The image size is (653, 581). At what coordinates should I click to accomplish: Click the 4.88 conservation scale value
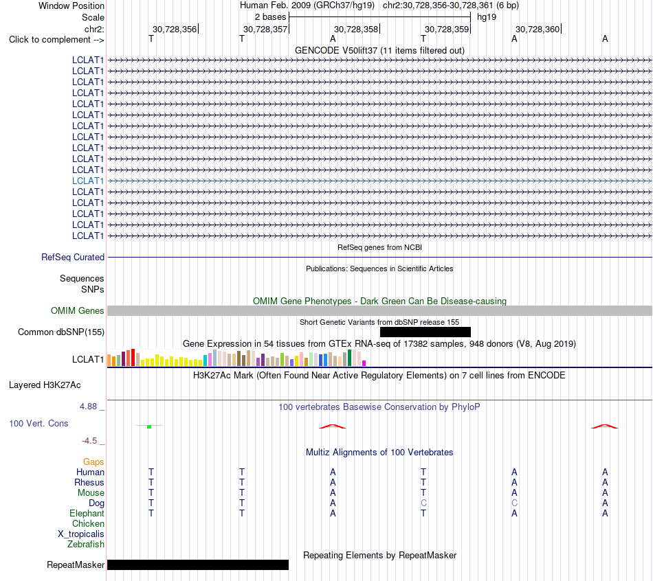(88, 406)
